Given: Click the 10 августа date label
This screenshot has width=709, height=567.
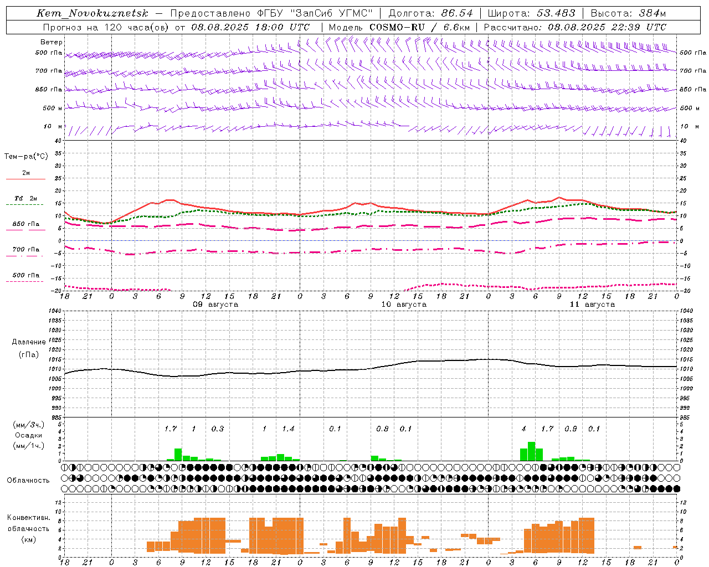Looking at the screenshot, I should pos(404,305).
